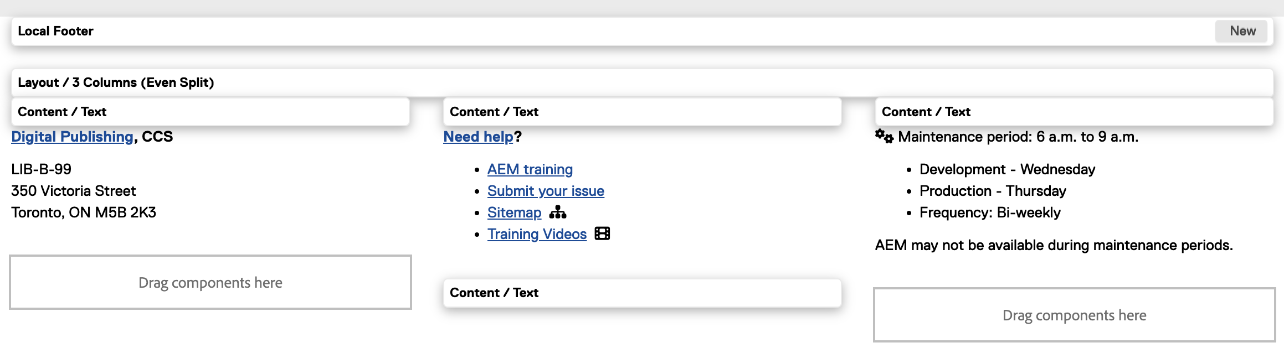The image size is (1284, 353).
Task: Click the 350 Victoria Street address text
Action: point(73,191)
